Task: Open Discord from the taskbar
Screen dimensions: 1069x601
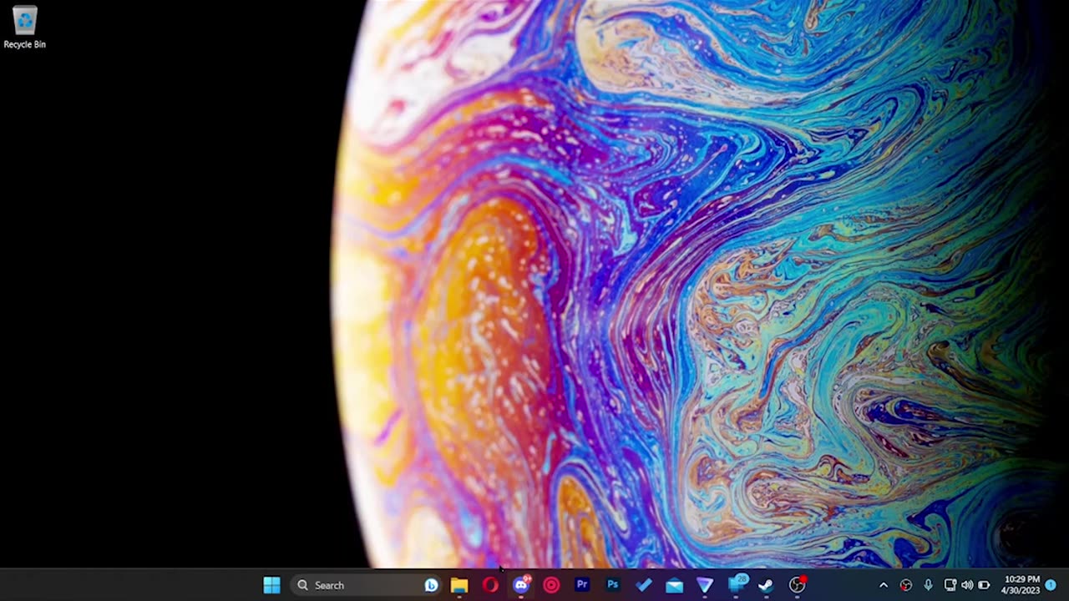Action: pos(521,584)
